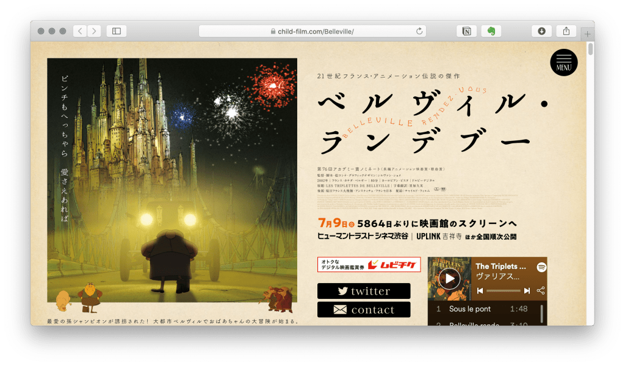This screenshot has width=625, height=366.
Task: Select track 'Sous le pont'
Action: tap(470, 309)
